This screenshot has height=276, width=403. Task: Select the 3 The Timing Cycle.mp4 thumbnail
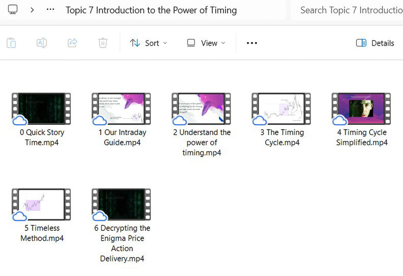pos(281,109)
